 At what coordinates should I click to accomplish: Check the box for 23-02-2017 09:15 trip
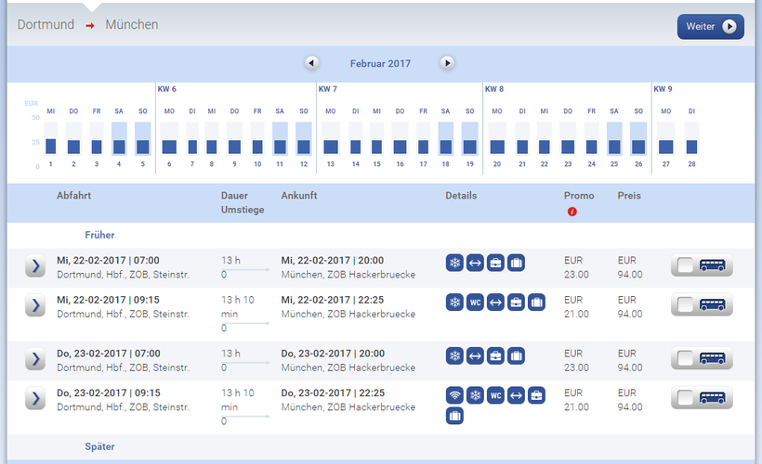pyautogui.click(x=686, y=397)
